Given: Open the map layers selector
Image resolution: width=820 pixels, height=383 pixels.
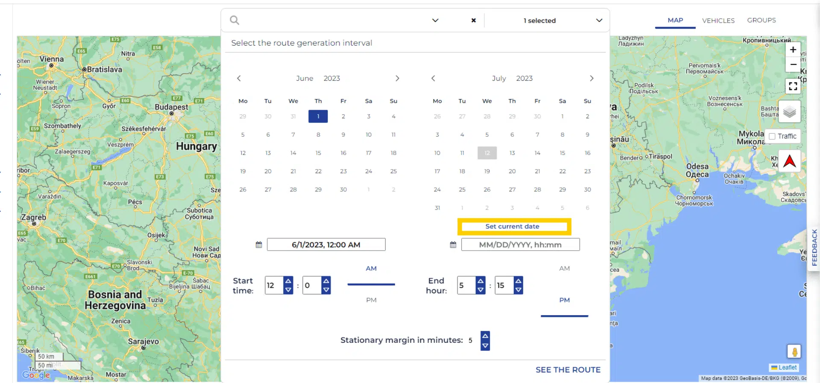Looking at the screenshot, I should click(x=789, y=112).
